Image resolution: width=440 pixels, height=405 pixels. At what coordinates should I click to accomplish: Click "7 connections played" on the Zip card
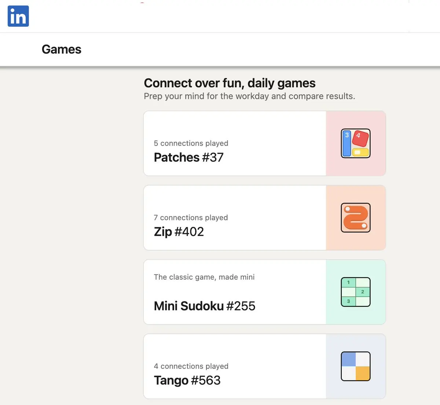(x=191, y=218)
